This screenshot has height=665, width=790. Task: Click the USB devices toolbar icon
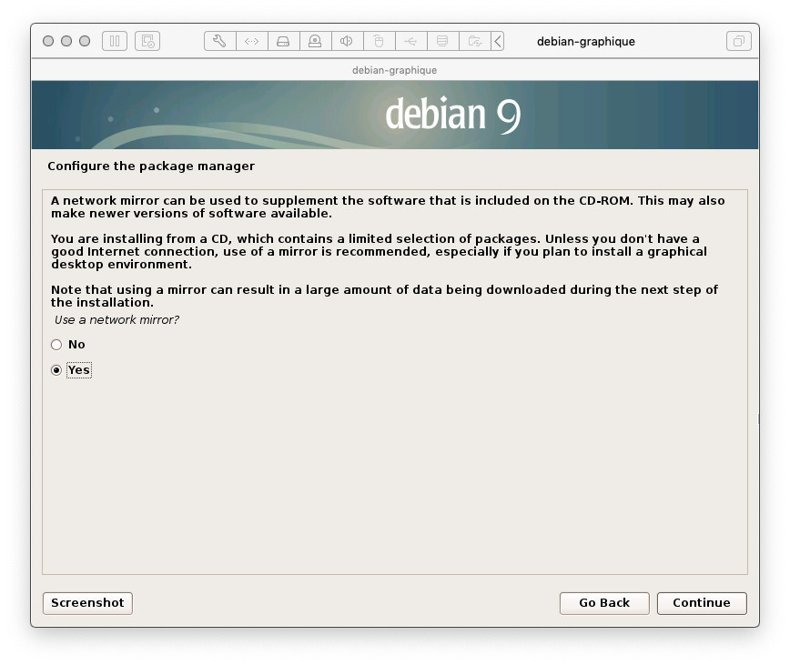[x=410, y=41]
